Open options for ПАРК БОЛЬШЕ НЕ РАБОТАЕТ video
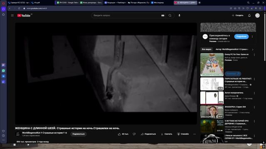266x149 pixels. coord(254,79)
